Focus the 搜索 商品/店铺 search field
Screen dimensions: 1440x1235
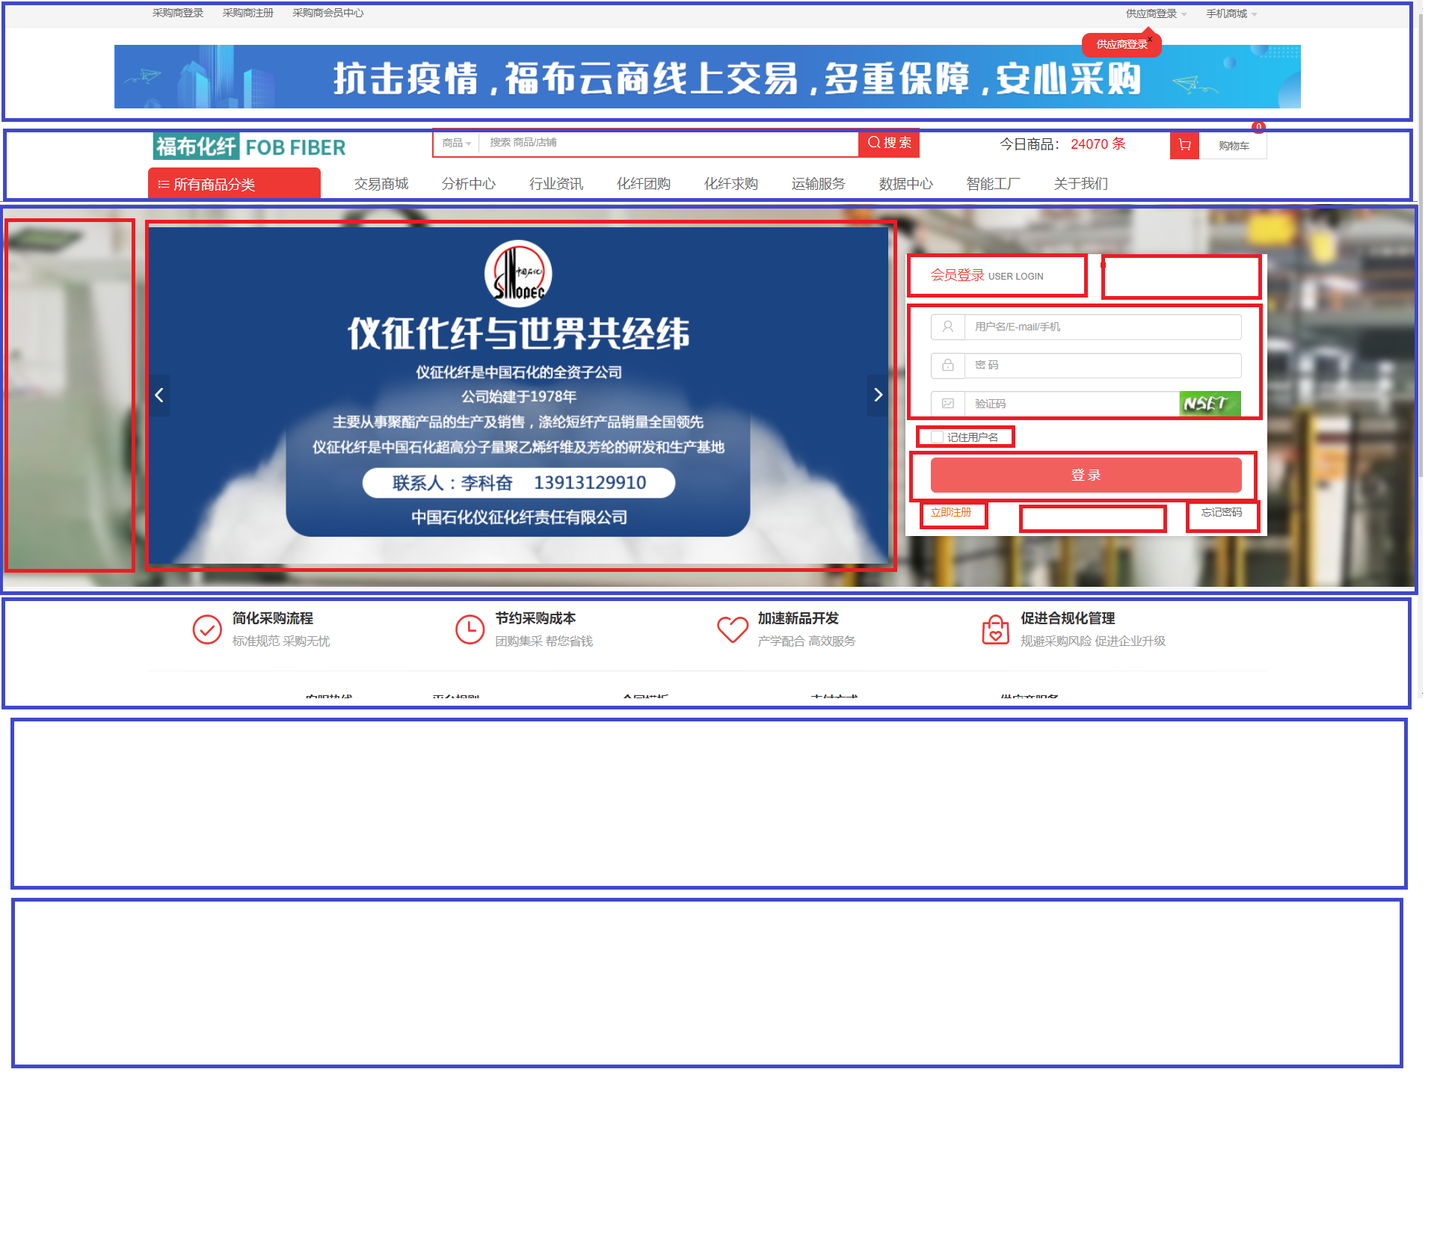pyautogui.click(x=668, y=143)
